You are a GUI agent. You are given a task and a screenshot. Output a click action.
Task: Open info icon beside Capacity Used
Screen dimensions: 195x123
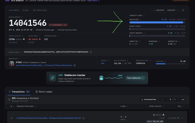coord(144,16)
